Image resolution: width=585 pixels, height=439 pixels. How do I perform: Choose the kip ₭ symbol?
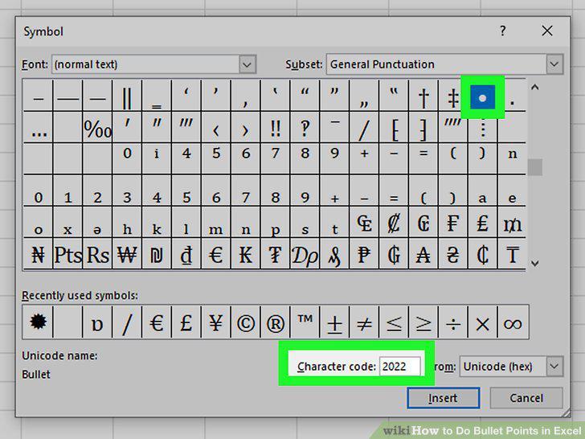coord(246,254)
